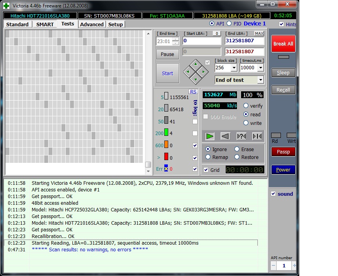The image size is (338, 276).
Task: Switch to the SMART tab
Action: (45, 24)
